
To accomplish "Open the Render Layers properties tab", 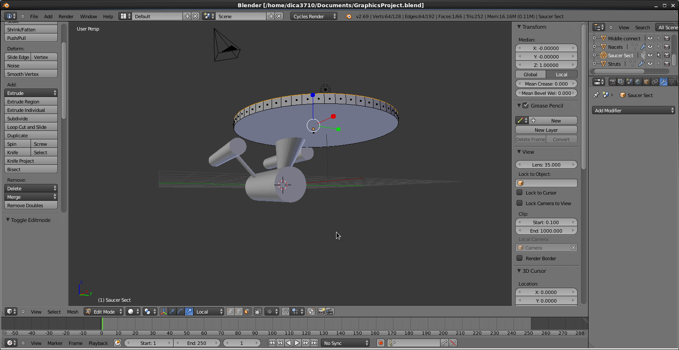I will click(621, 82).
